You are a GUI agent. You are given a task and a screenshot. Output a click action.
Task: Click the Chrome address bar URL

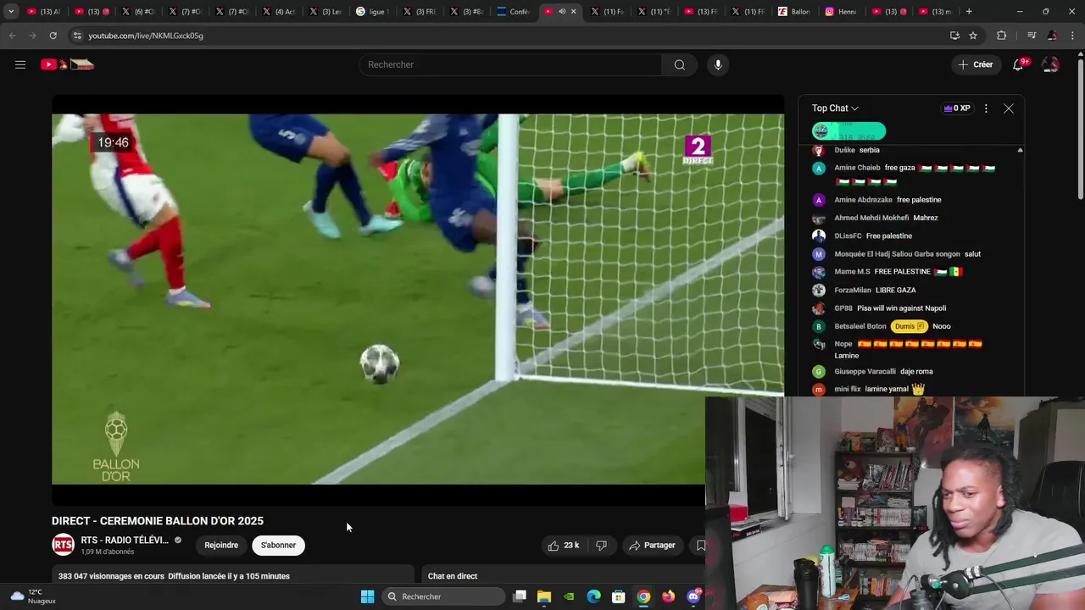(146, 36)
